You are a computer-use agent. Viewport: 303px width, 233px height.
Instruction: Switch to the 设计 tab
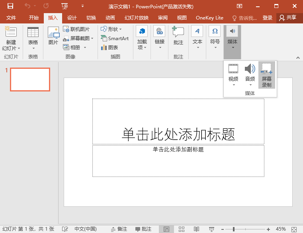(72, 18)
